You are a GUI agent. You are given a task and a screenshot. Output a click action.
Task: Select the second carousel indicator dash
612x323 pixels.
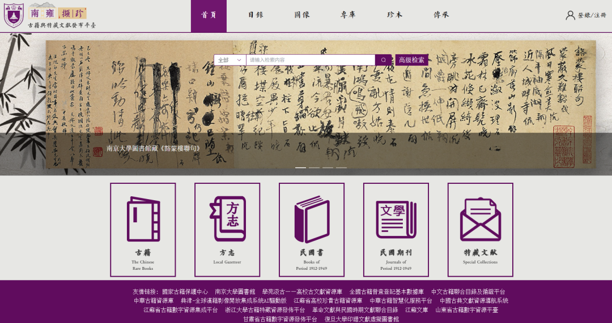coord(314,167)
